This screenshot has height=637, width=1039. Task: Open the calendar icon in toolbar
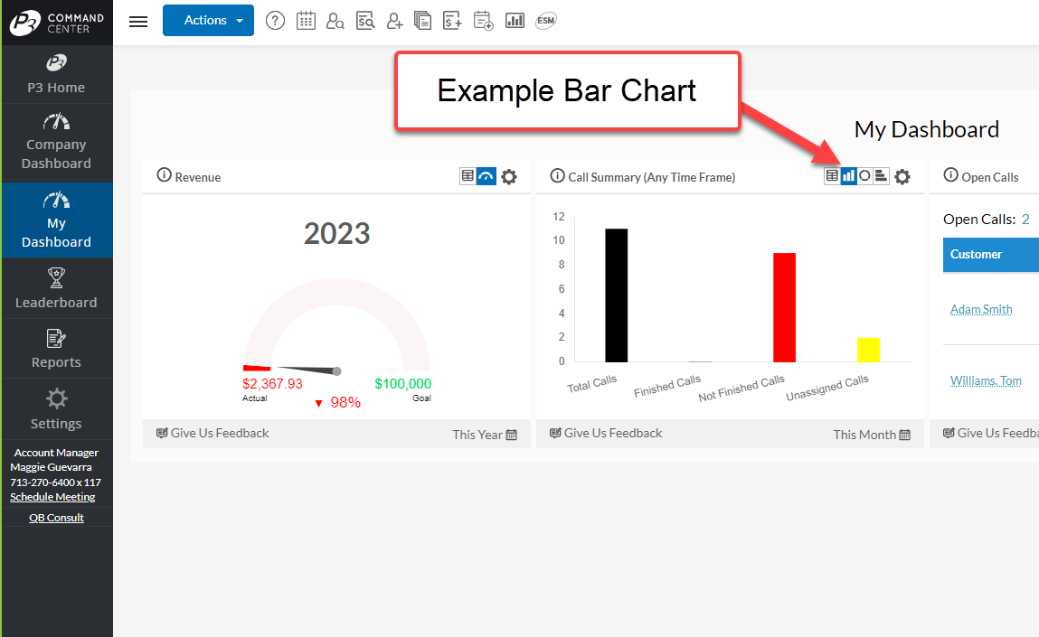coord(306,20)
